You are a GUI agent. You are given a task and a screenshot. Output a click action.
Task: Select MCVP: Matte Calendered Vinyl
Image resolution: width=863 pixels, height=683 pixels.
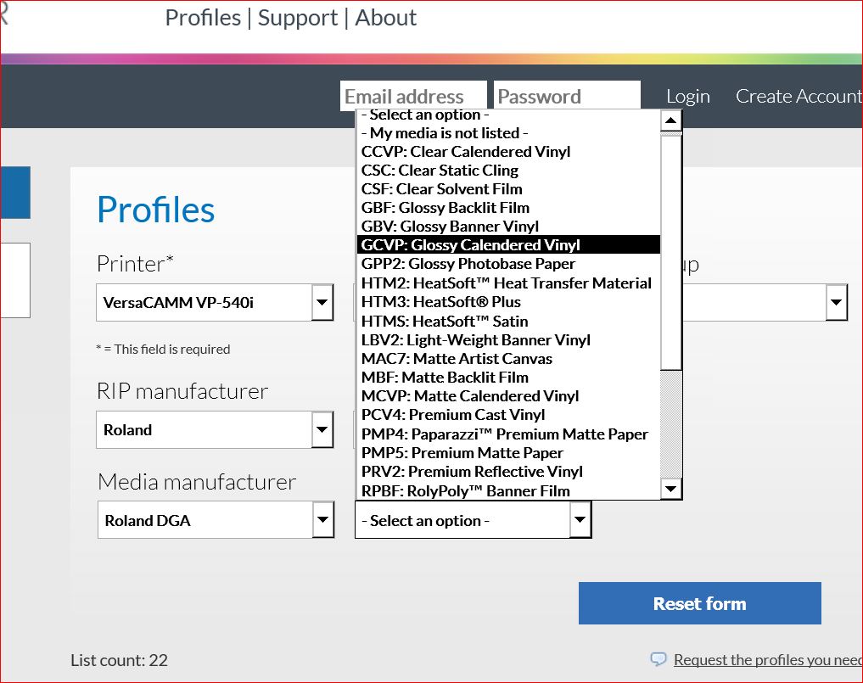pos(508,395)
